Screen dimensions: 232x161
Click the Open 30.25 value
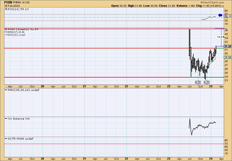[119, 6]
